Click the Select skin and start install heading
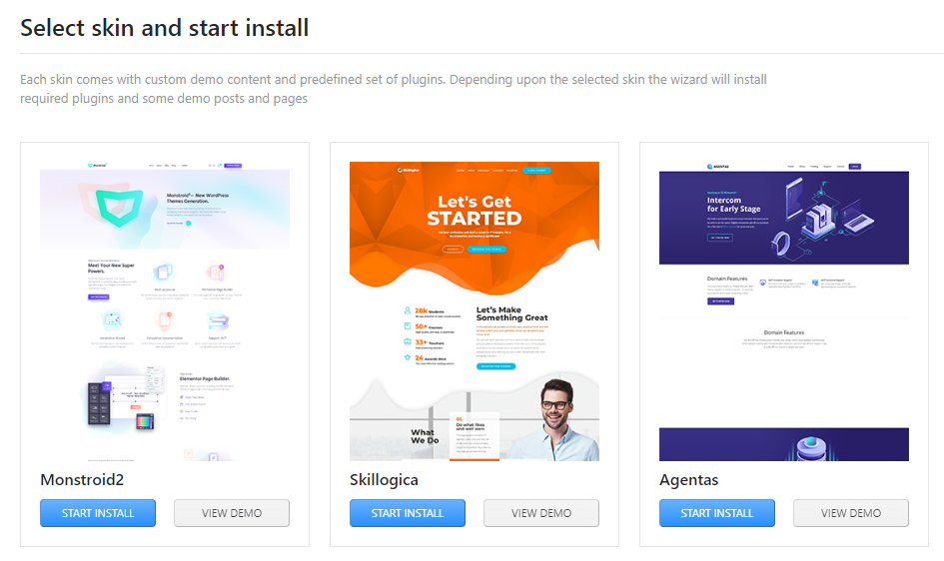 (x=165, y=28)
